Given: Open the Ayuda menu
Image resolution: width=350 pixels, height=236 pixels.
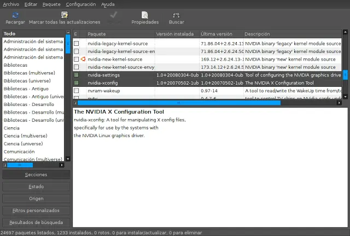Looking at the screenshot, I should pyautogui.click(x=108, y=4).
